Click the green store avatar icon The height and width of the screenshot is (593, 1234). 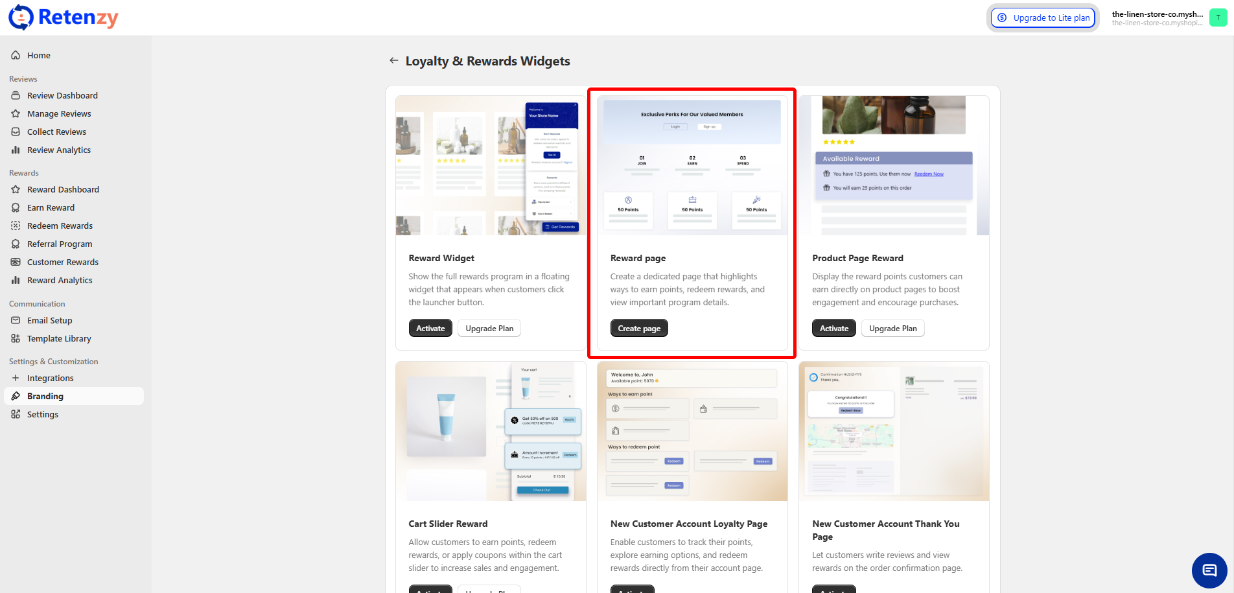click(1218, 18)
